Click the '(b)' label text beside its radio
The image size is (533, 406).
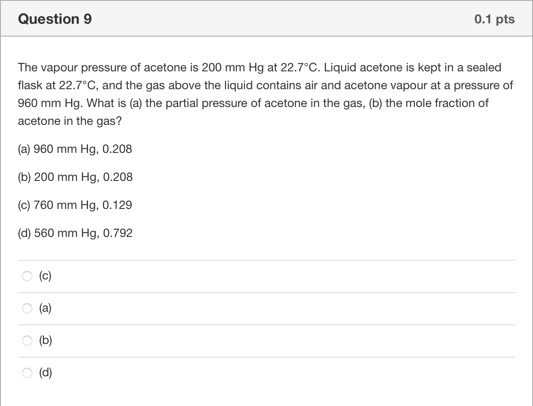pos(45,341)
